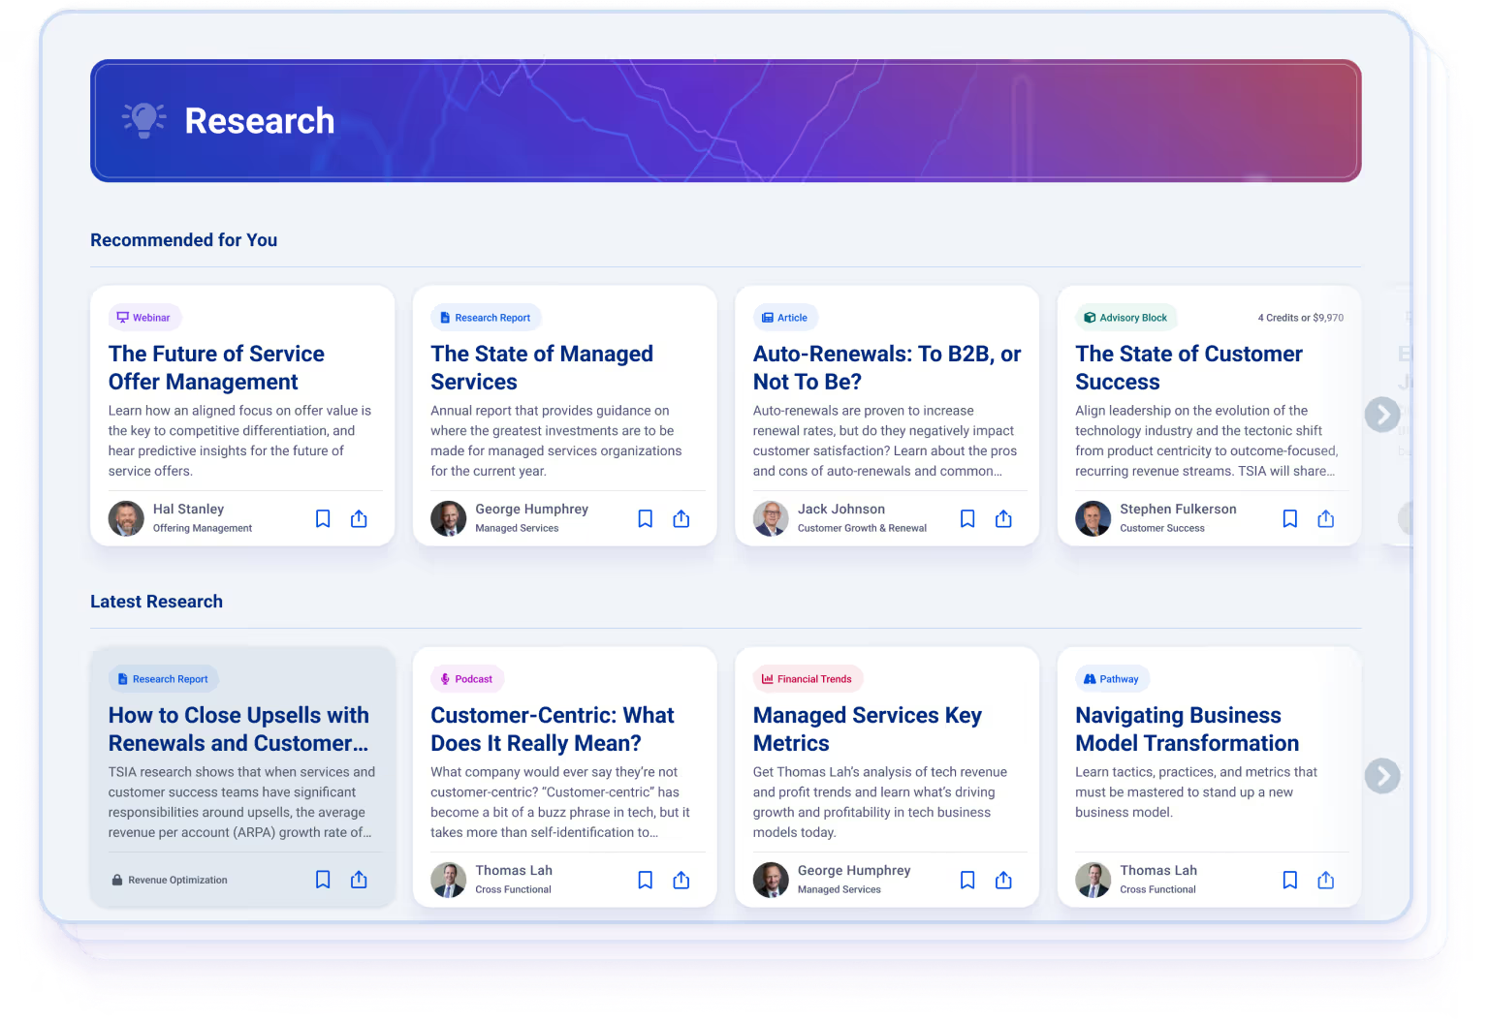Open The Future of Service Offer Management title
The image size is (1489, 1023).
coord(216,368)
